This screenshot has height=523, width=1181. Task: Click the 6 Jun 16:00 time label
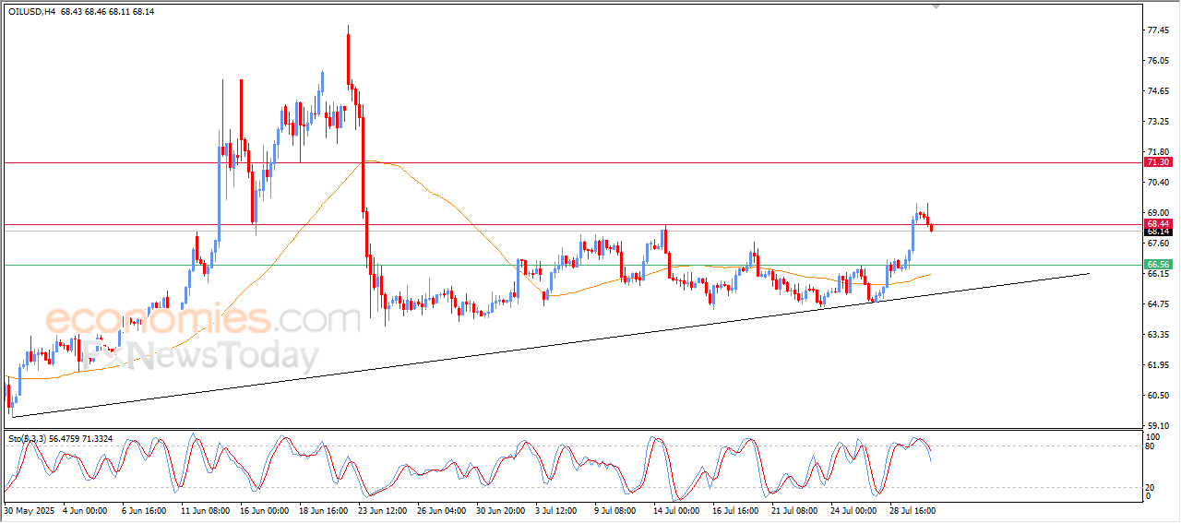click(x=142, y=509)
